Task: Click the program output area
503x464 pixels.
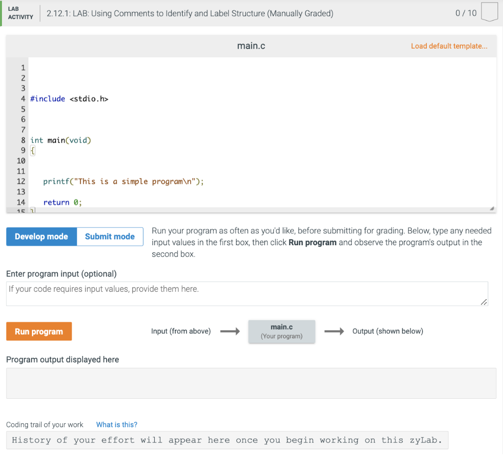Action: [246, 383]
